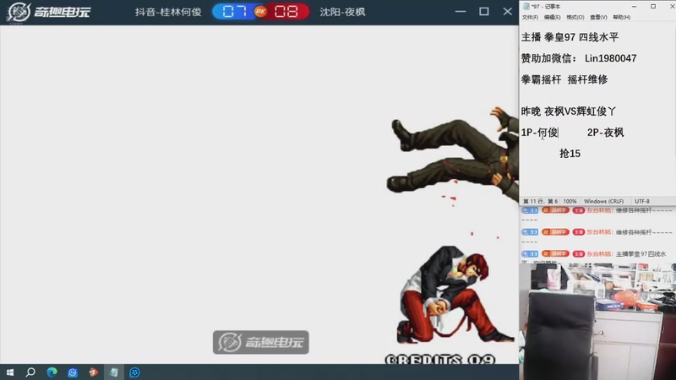Viewport: 676px width, 380px height.
Task: Open the 格式(O) menu in Notepad
Action: tap(575, 17)
